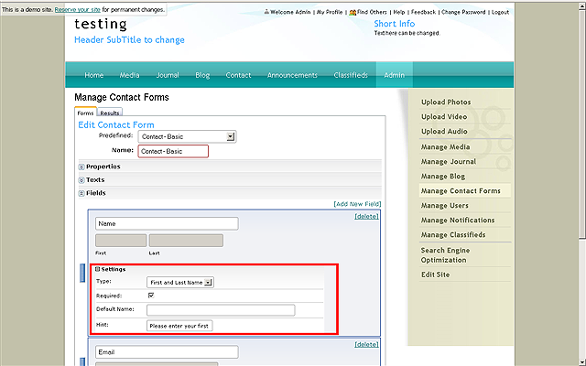Delete the Name field block

[365, 216]
